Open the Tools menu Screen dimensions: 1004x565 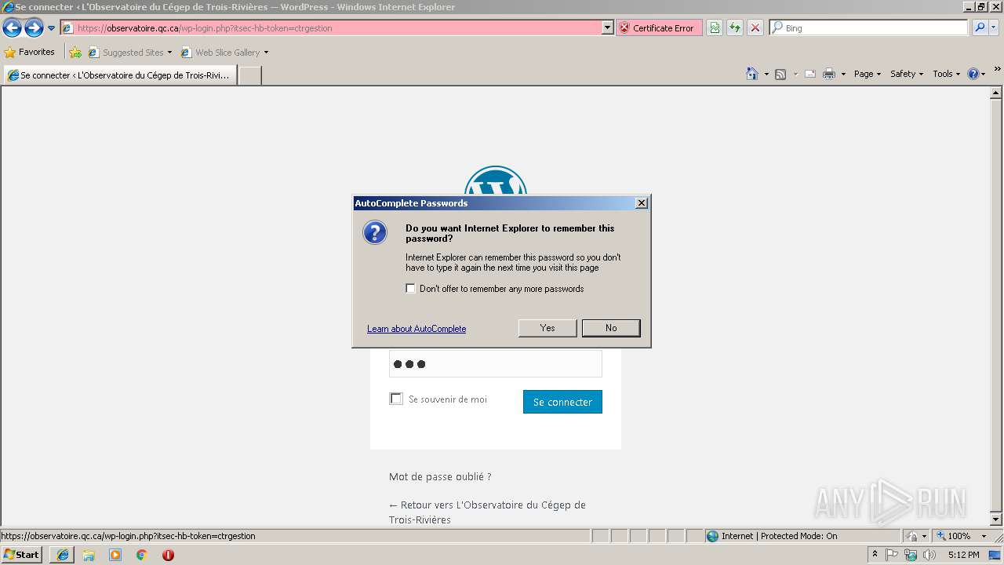coord(946,74)
